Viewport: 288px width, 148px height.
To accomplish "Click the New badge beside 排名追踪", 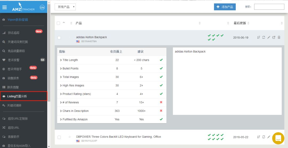I will tap(39, 31).
